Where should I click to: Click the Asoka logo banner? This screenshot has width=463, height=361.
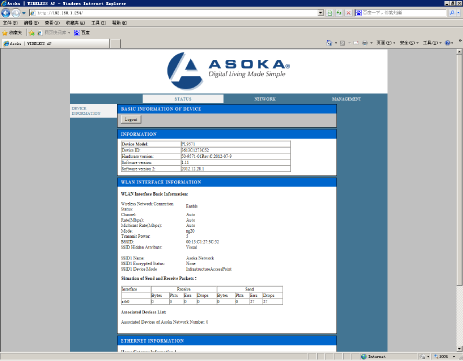pyautogui.click(x=228, y=71)
